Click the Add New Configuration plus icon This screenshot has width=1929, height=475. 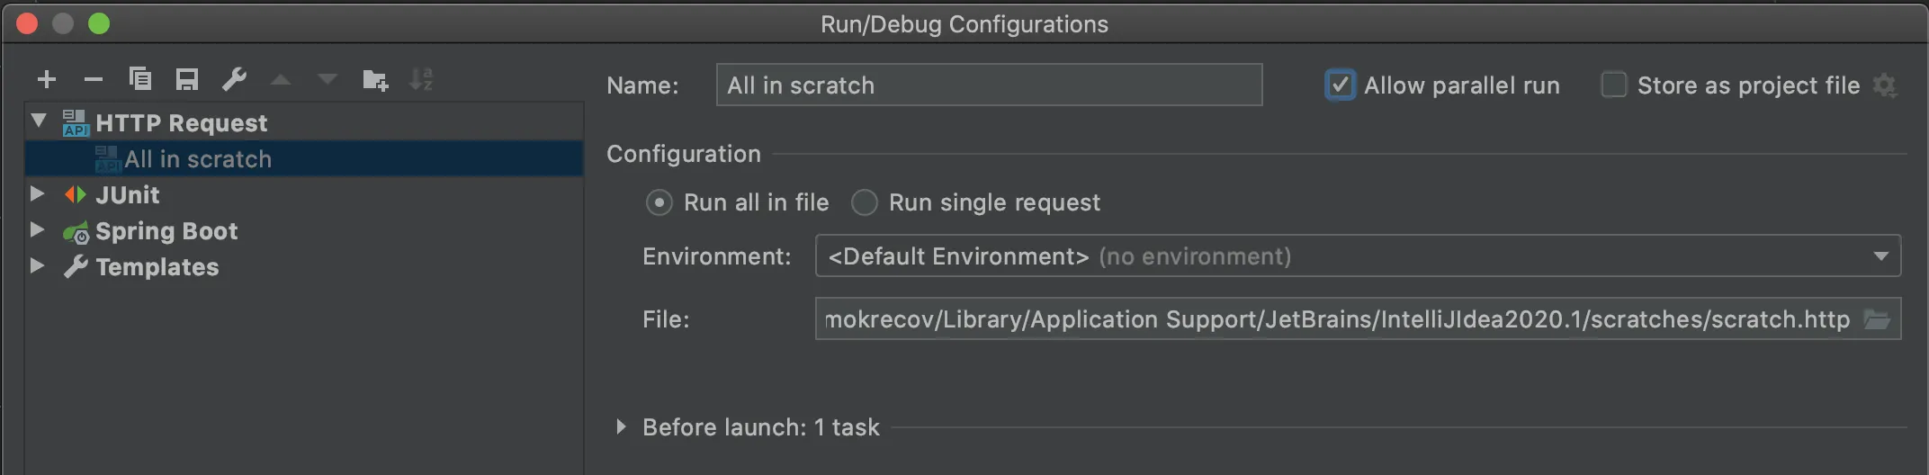47,80
